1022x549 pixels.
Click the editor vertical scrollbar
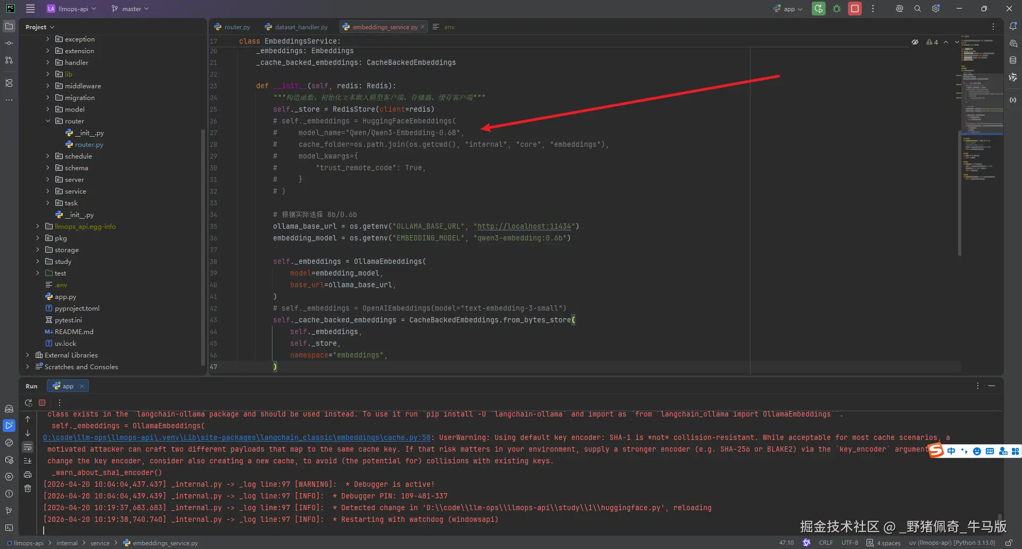pyautogui.click(x=959, y=192)
